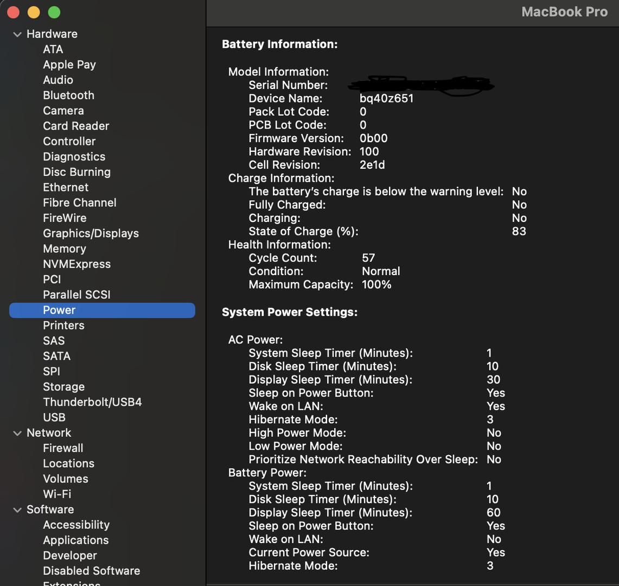Open Ethernet information
This screenshot has height=586, width=619.
click(66, 188)
